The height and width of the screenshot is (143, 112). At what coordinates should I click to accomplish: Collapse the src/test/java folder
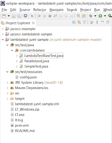tap(8, 45)
